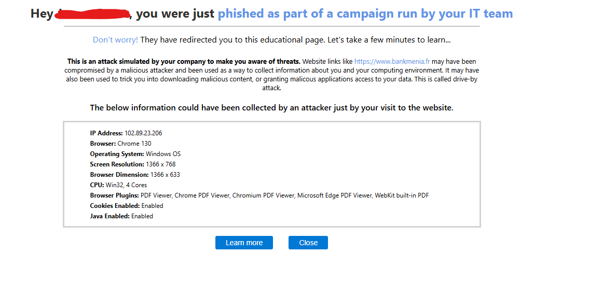Click the Learn more button

pos(244,243)
